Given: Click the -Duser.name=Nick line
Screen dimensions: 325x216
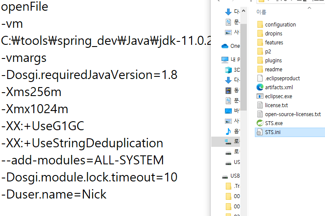Looking at the screenshot, I should [54, 195].
